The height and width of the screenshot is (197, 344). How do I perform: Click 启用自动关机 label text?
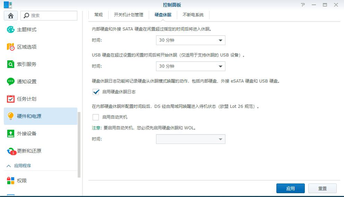pos(115,117)
